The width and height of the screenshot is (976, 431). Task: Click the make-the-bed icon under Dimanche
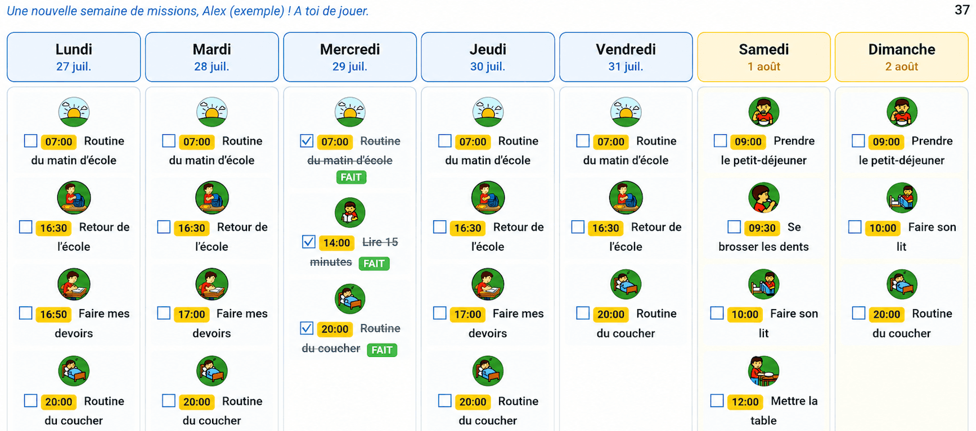pyautogui.click(x=902, y=197)
